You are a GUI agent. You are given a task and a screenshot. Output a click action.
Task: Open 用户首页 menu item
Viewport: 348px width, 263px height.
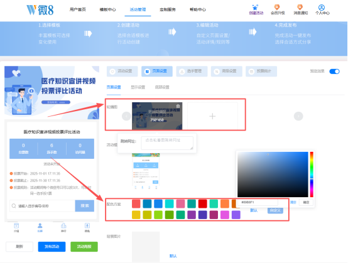coord(78,9)
